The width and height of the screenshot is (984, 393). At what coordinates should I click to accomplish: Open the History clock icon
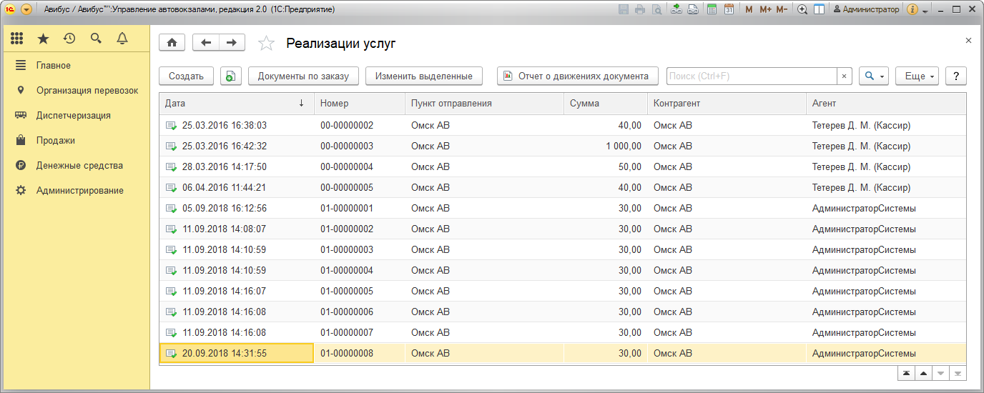(69, 39)
